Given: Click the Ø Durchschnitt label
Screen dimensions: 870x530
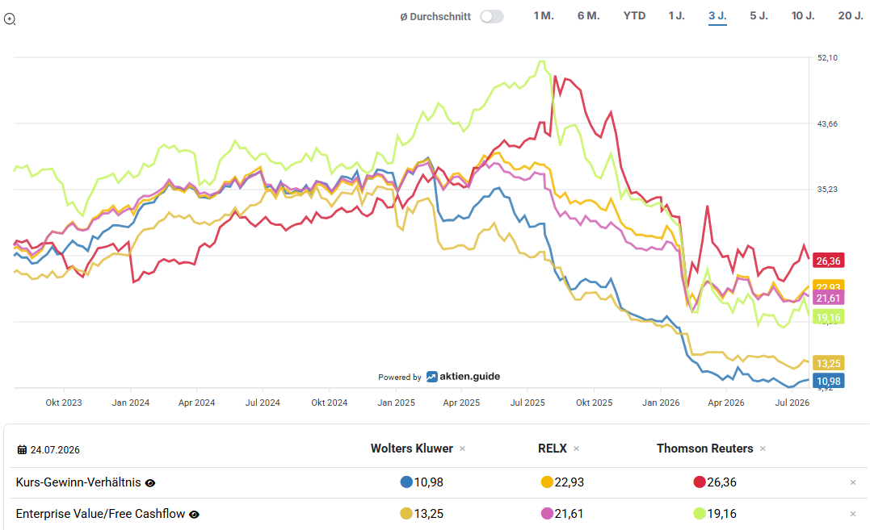Looking at the screenshot, I should [x=435, y=17].
